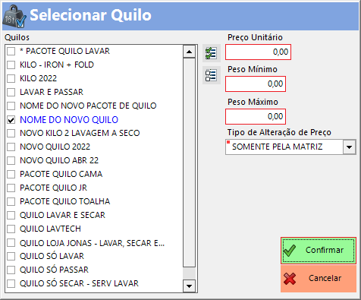Image resolution: width=361 pixels, height=300 pixels.
Task: Click the green checkmark on Confirmar
Action: (290, 251)
